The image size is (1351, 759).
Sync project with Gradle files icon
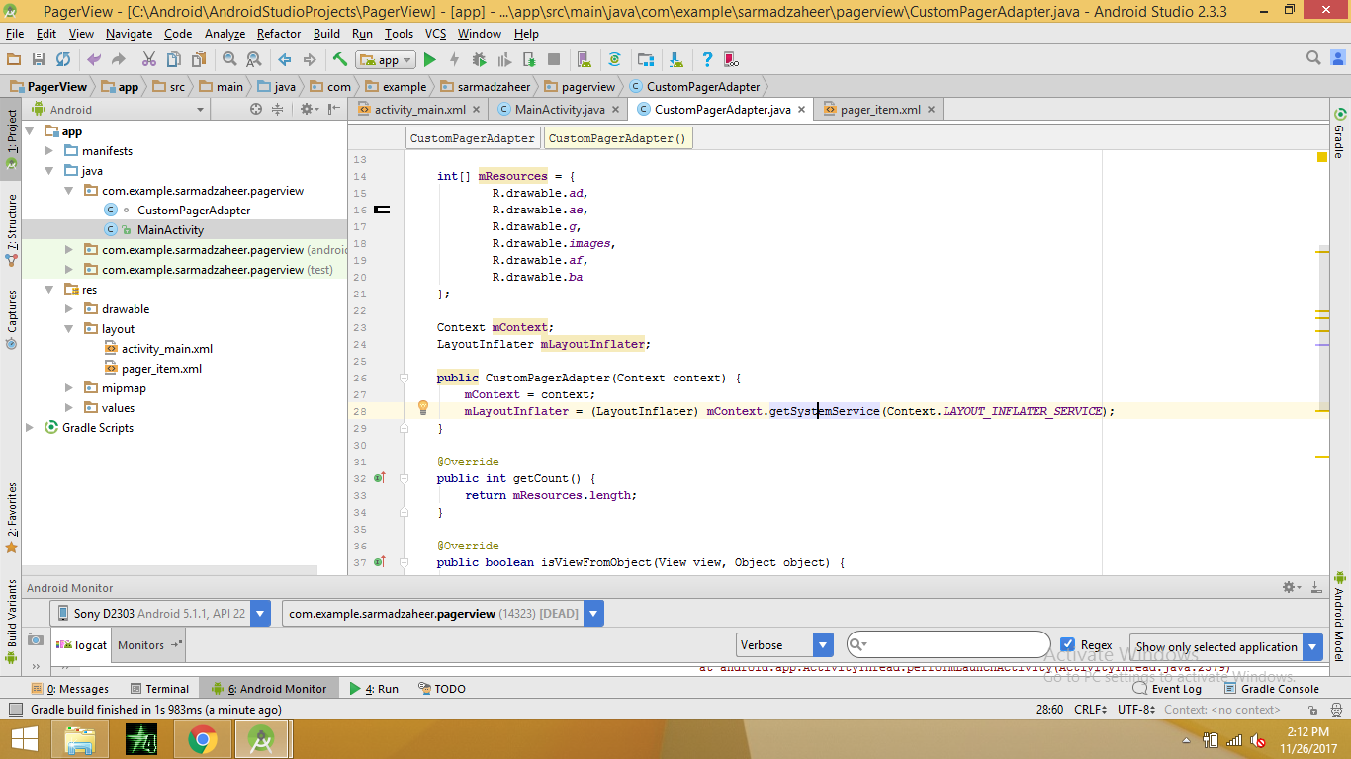[x=614, y=60]
